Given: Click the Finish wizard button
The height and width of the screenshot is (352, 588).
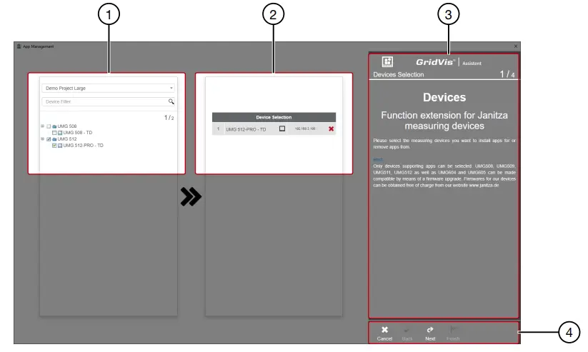Looking at the screenshot, I should [x=453, y=333].
